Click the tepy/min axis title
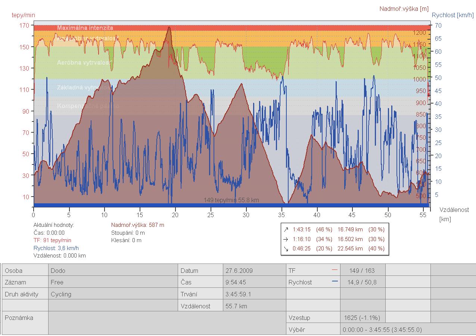Image resolution: width=476 pixels, height=336 pixels. click(x=24, y=15)
